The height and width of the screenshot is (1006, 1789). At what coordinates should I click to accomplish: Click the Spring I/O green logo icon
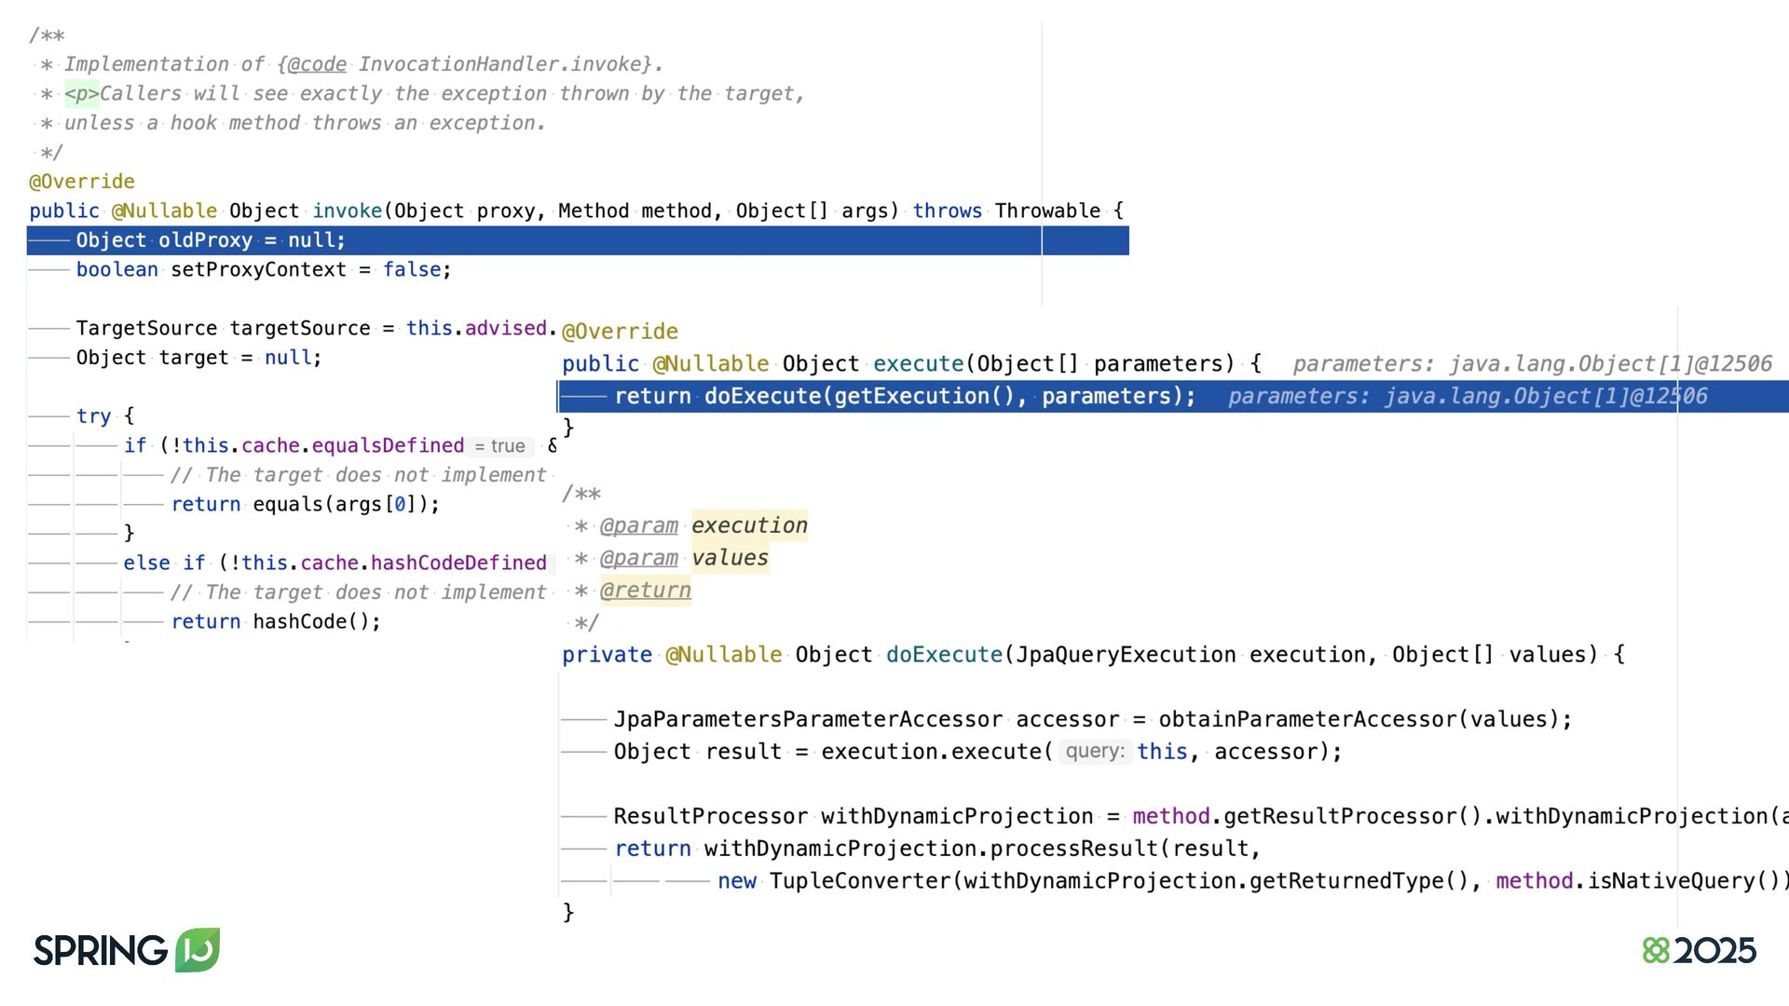click(x=198, y=949)
